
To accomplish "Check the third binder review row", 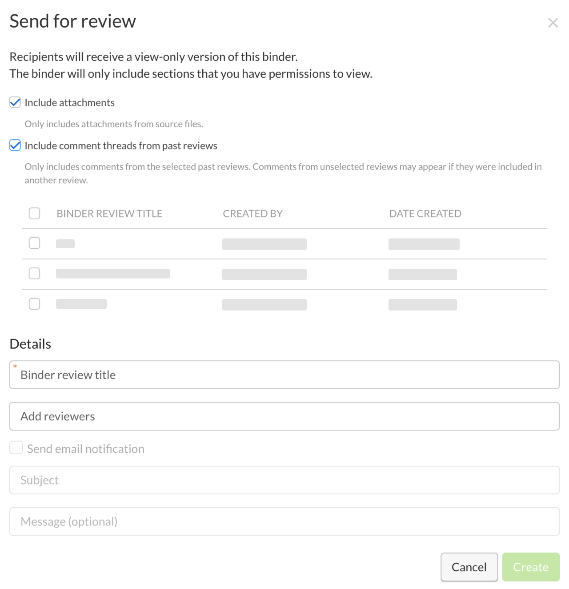I will (34, 303).
